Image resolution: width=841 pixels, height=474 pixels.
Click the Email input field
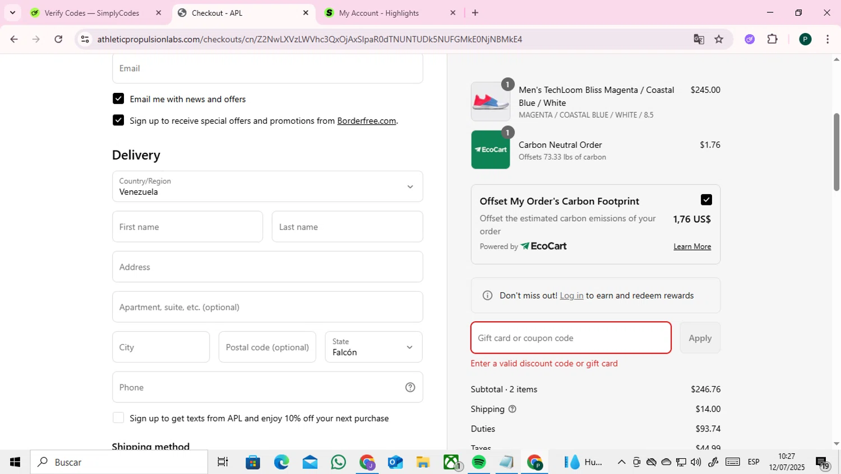[267, 68]
